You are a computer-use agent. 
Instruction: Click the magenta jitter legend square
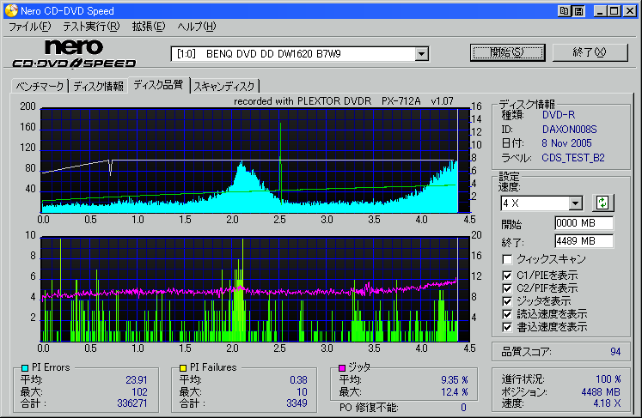pos(342,368)
